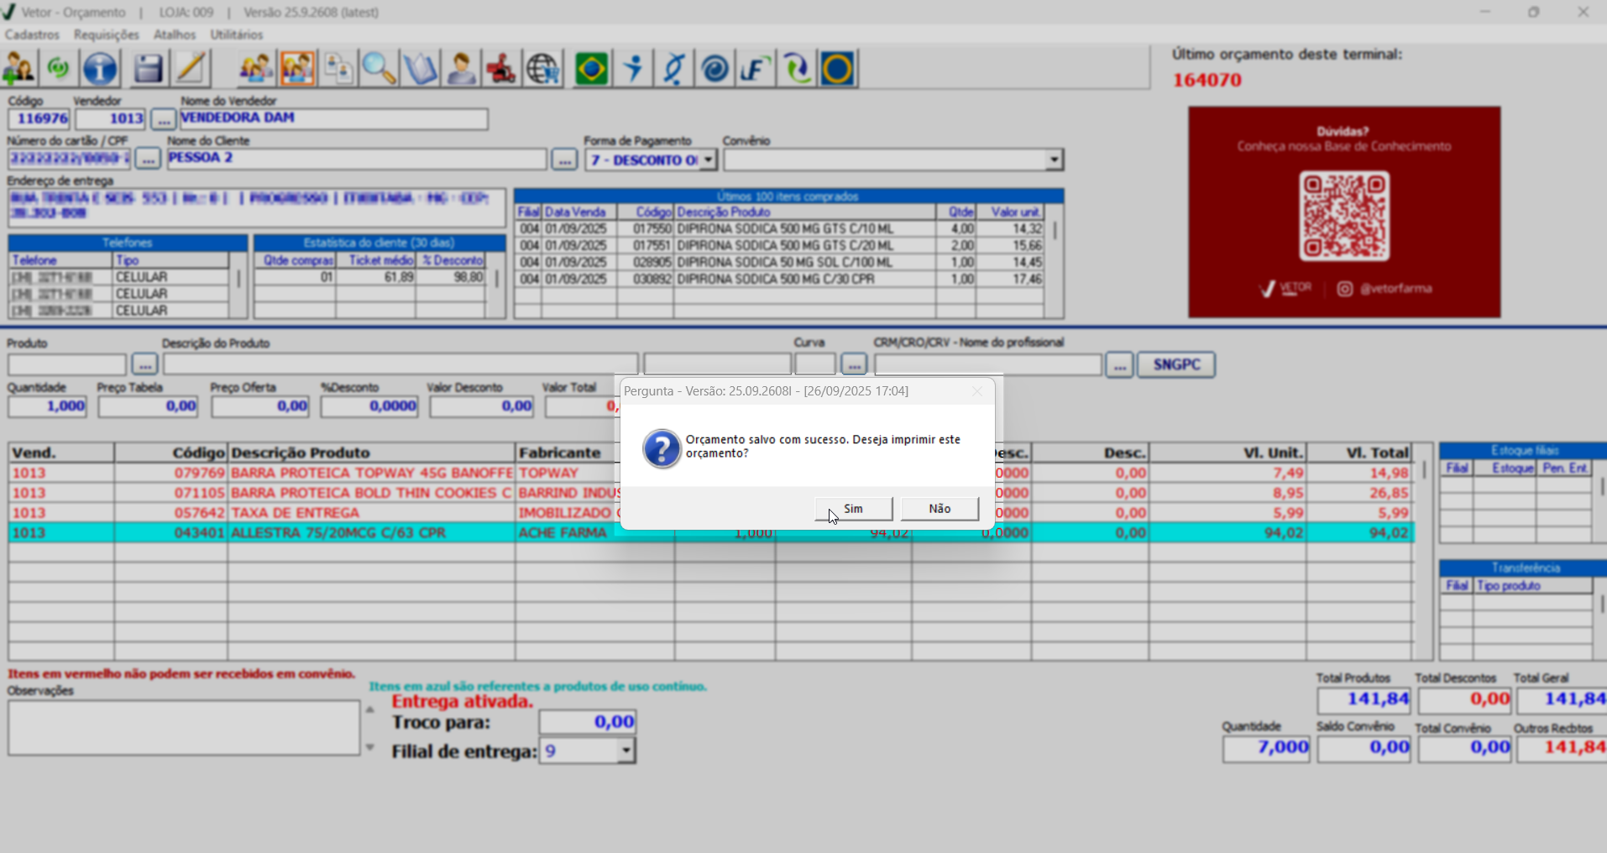Open the Cadastros menu
This screenshot has width=1607, height=853.
32,34
